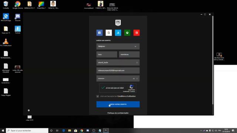This screenshot has width=237, height=133.
Task: Click the display name input field
Action: (x=118, y=62)
